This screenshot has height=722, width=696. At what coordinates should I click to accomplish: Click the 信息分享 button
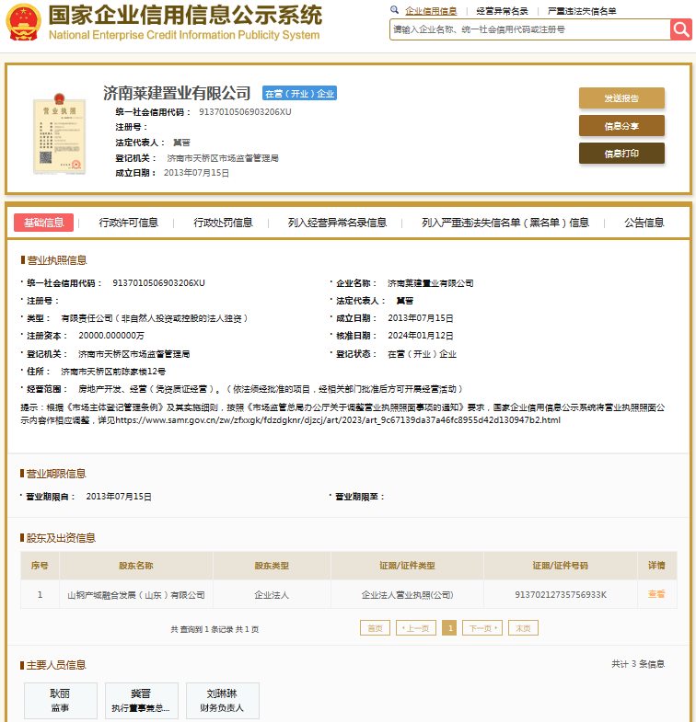pos(621,126)
